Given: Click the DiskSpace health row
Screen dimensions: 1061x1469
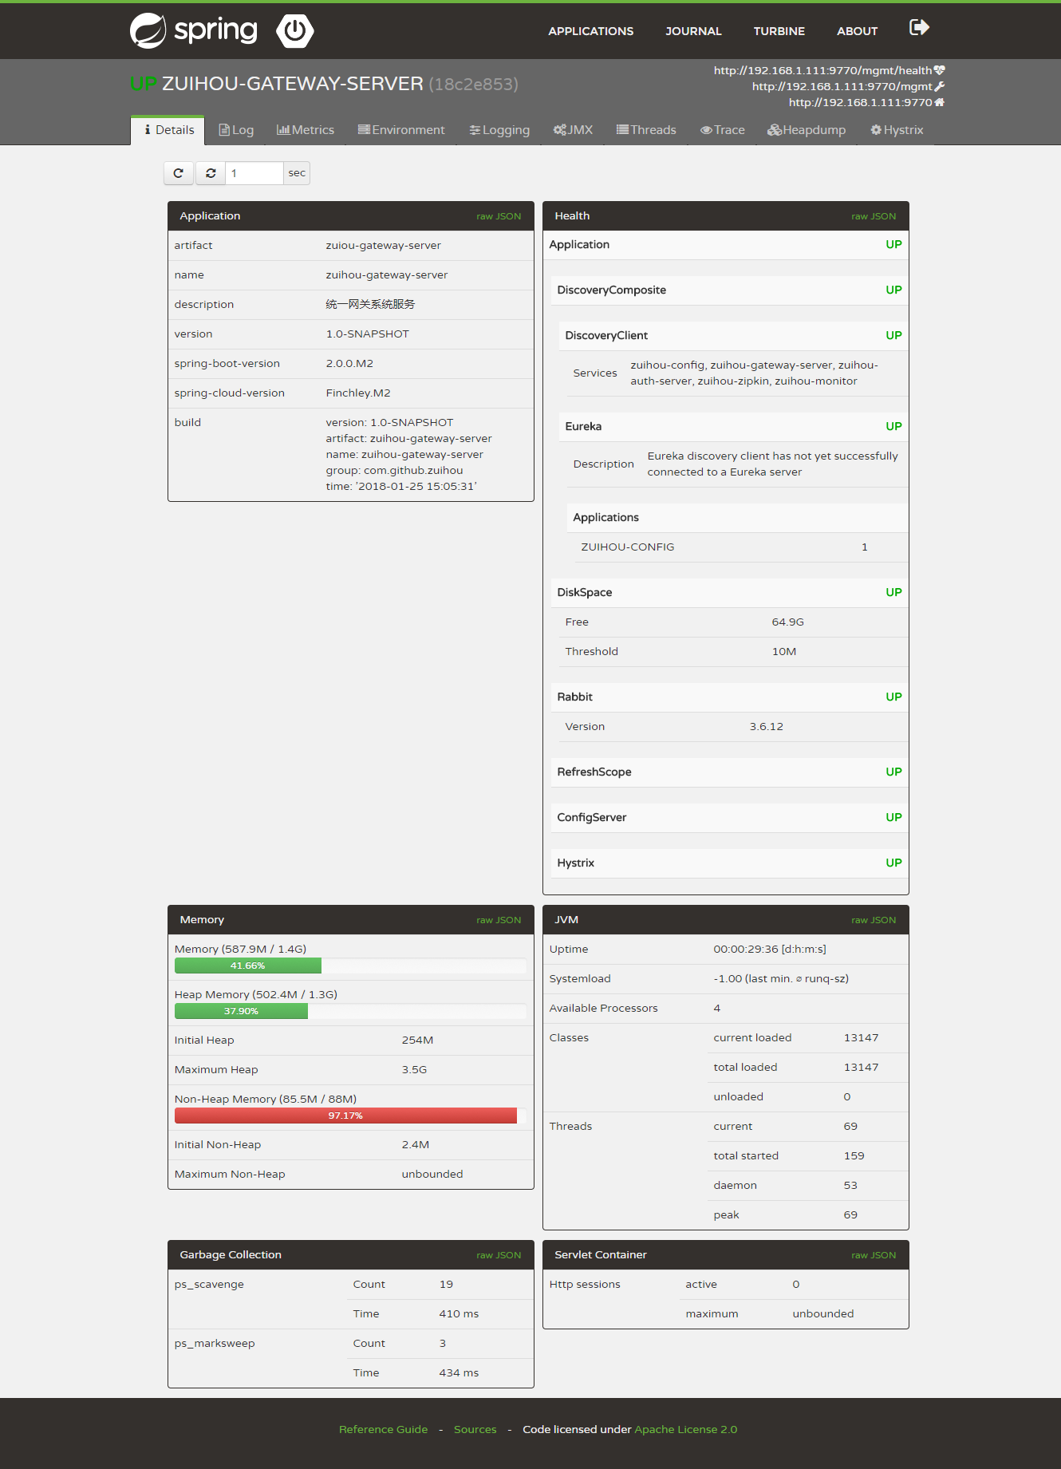Looking at the screenshot, I should 729,592.
